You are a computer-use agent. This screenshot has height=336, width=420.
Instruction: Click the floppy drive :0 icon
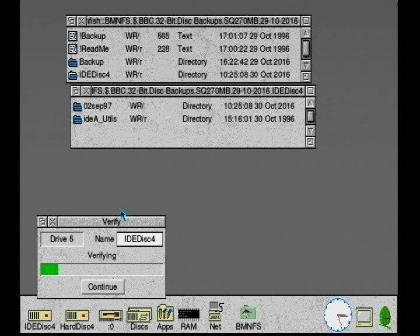click(110, 316)
